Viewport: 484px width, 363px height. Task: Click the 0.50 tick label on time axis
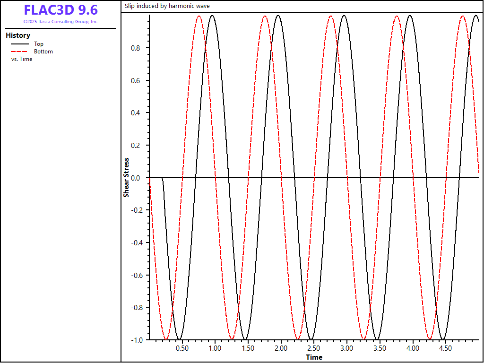click(182, 348)
